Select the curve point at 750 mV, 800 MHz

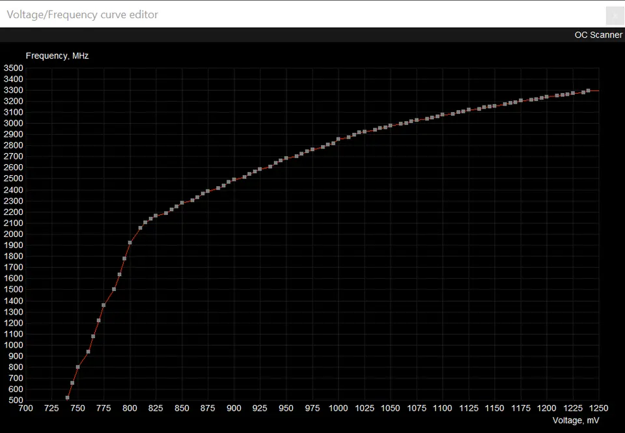click(x=77, y=367)
